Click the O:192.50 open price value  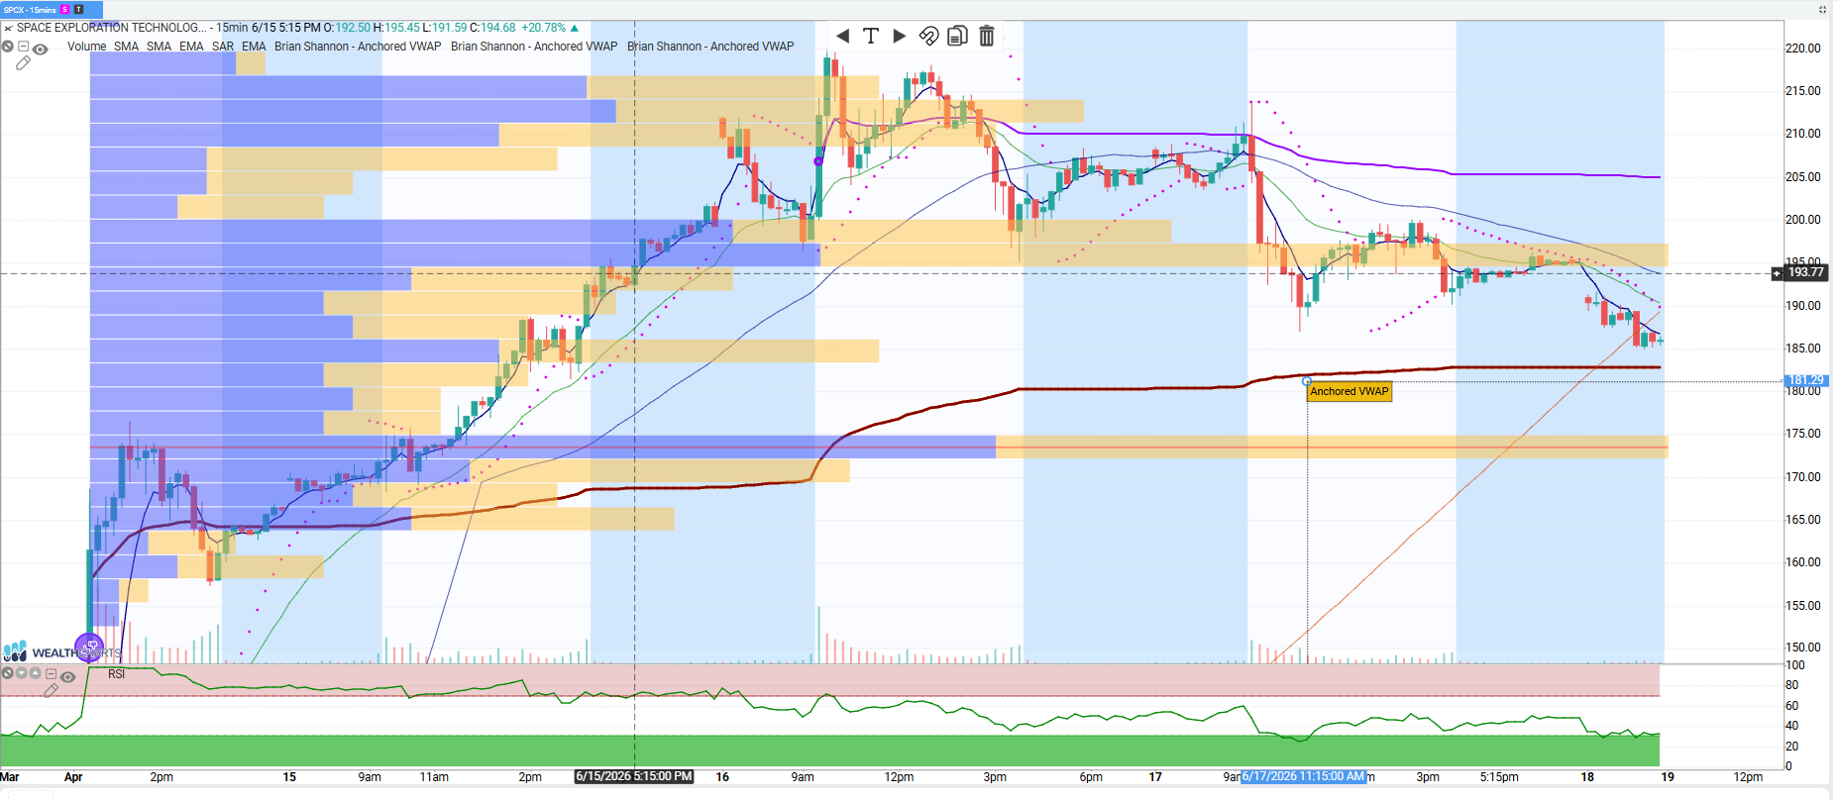(347, 28)
